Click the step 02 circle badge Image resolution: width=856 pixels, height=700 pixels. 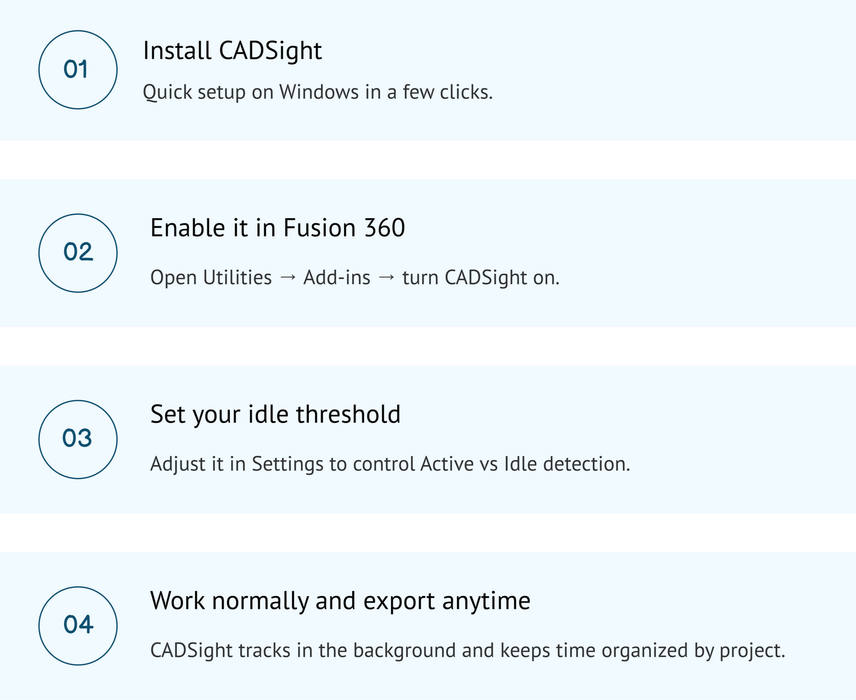click(x=78, y=253)
